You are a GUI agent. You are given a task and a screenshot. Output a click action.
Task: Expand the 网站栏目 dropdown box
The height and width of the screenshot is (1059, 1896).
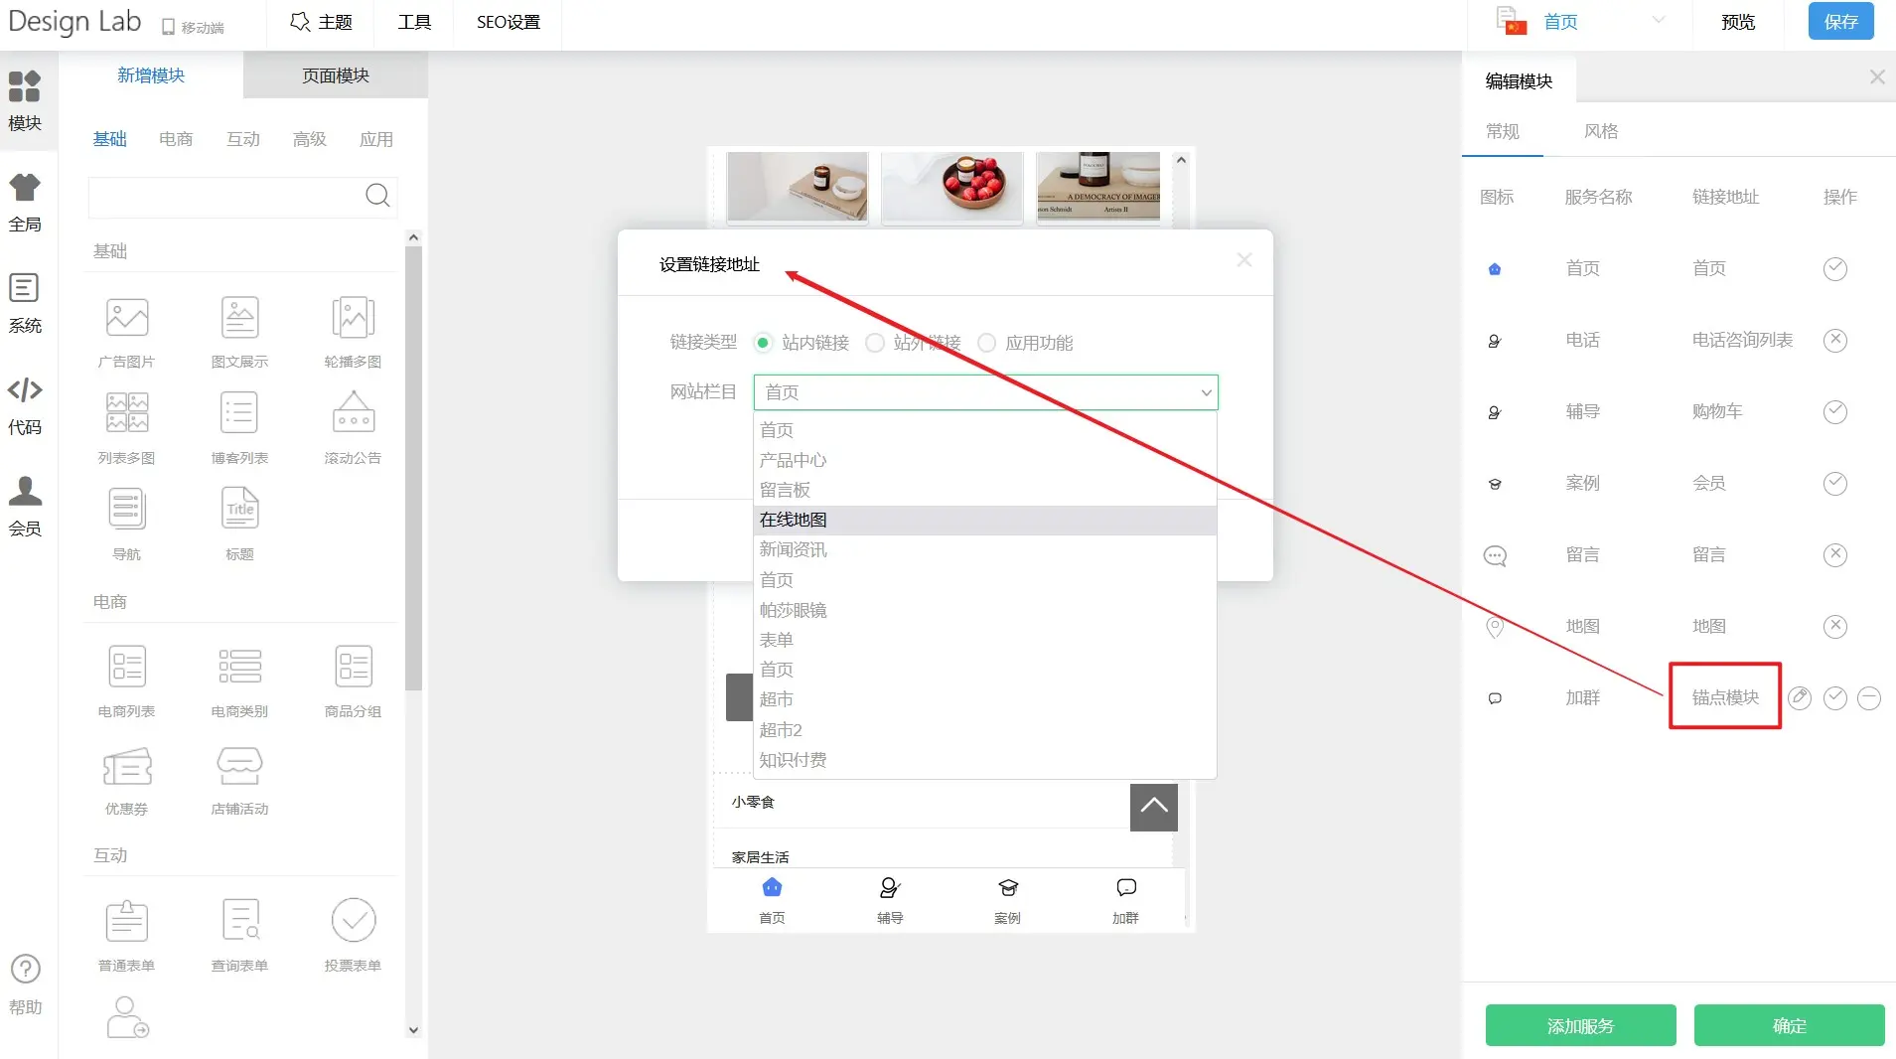(x=985, y=392)
